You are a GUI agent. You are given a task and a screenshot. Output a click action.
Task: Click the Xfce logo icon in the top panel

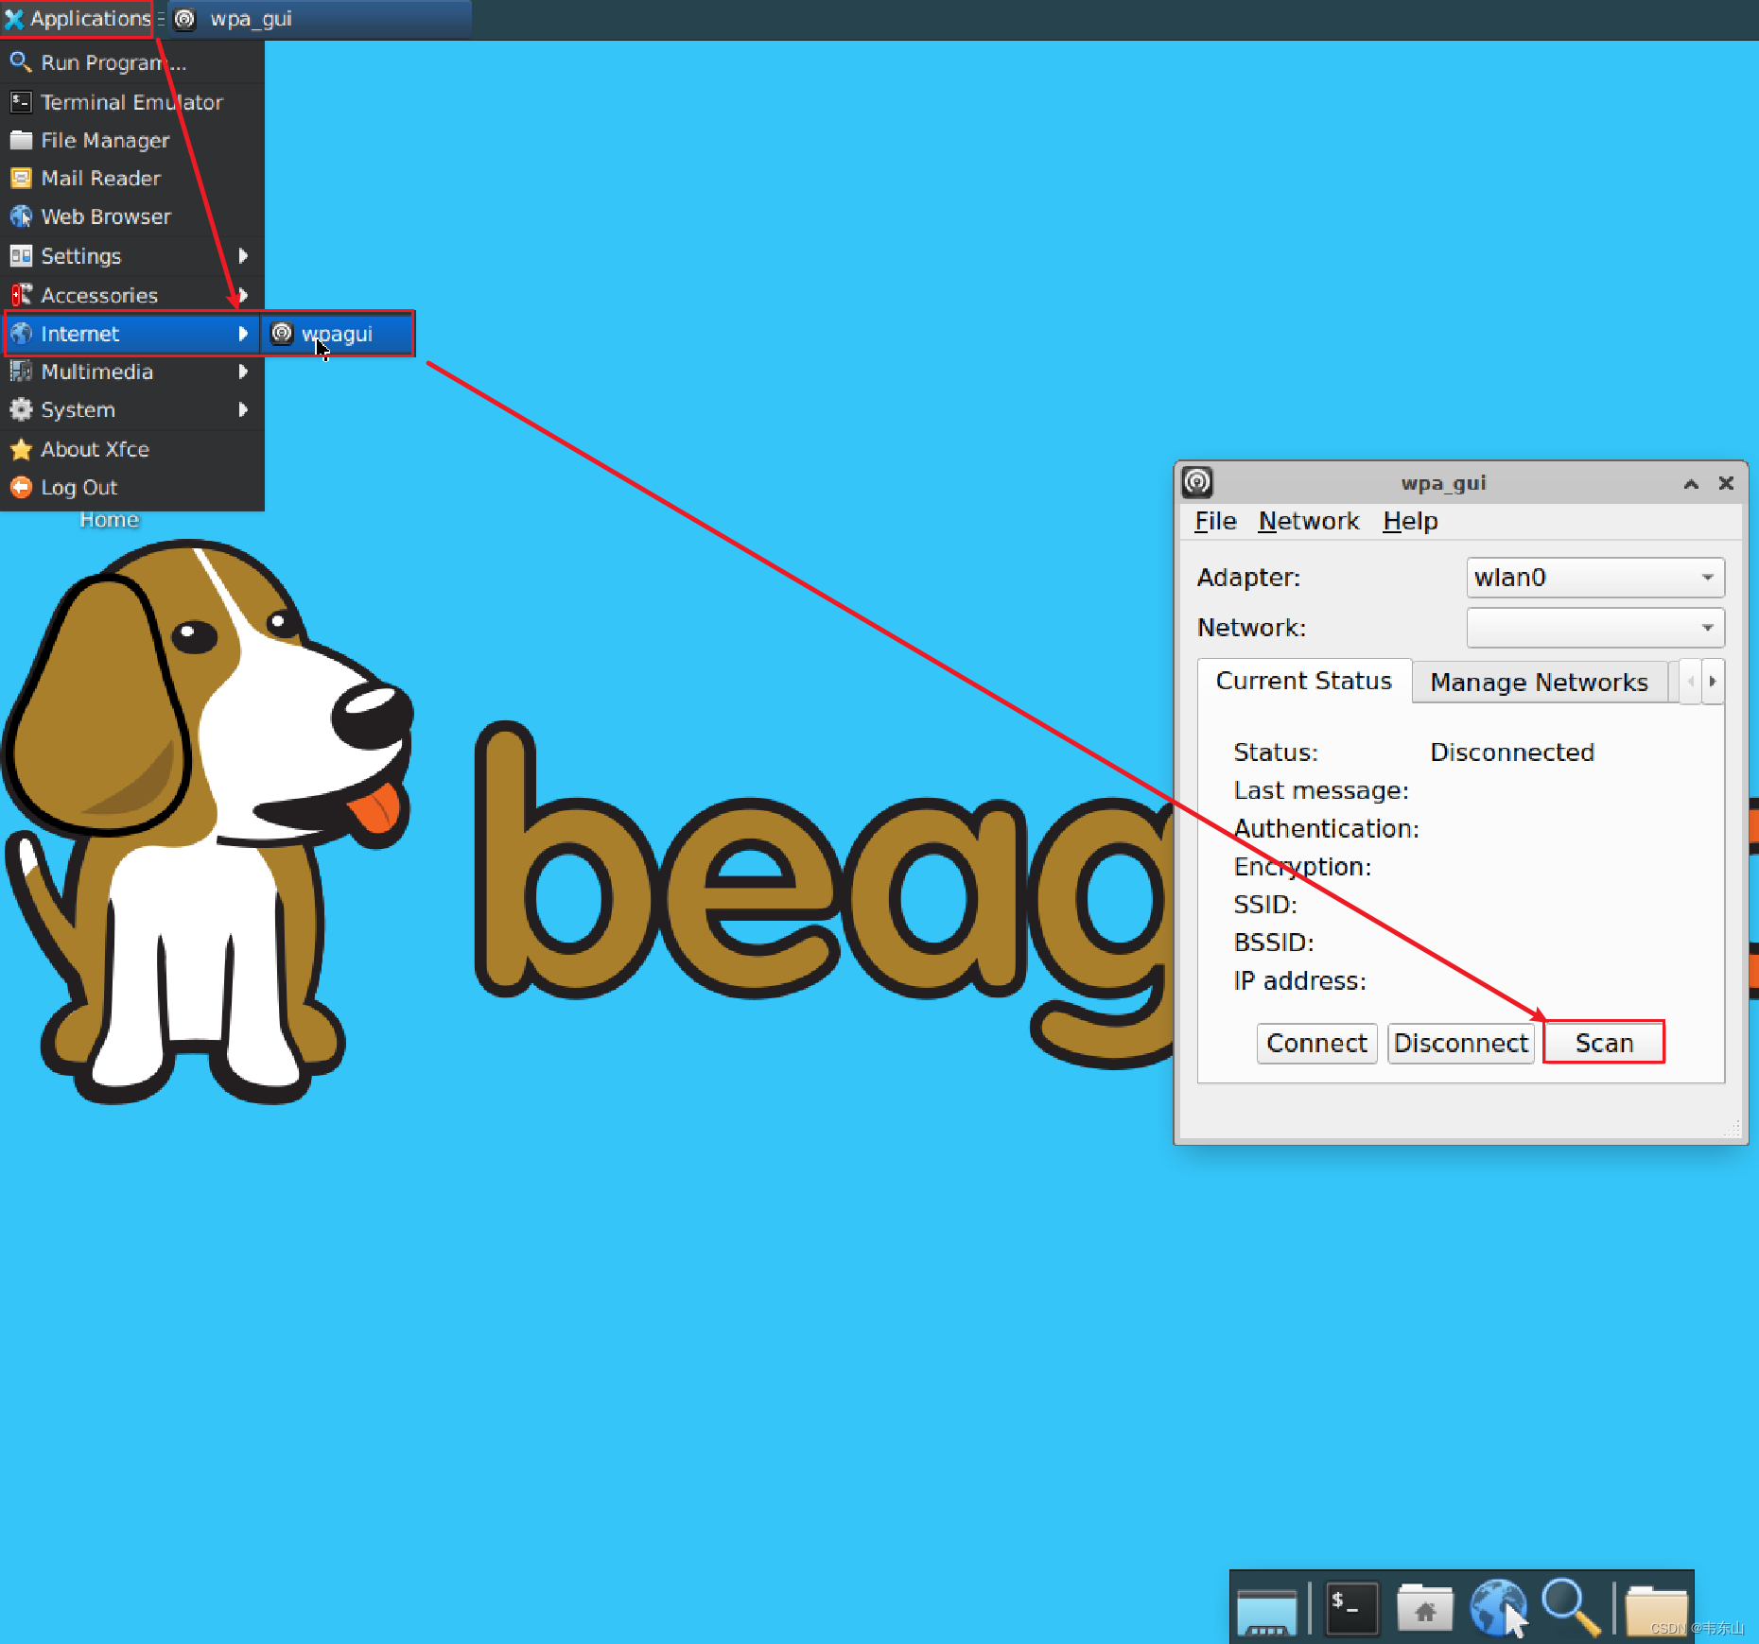point(14,19)
